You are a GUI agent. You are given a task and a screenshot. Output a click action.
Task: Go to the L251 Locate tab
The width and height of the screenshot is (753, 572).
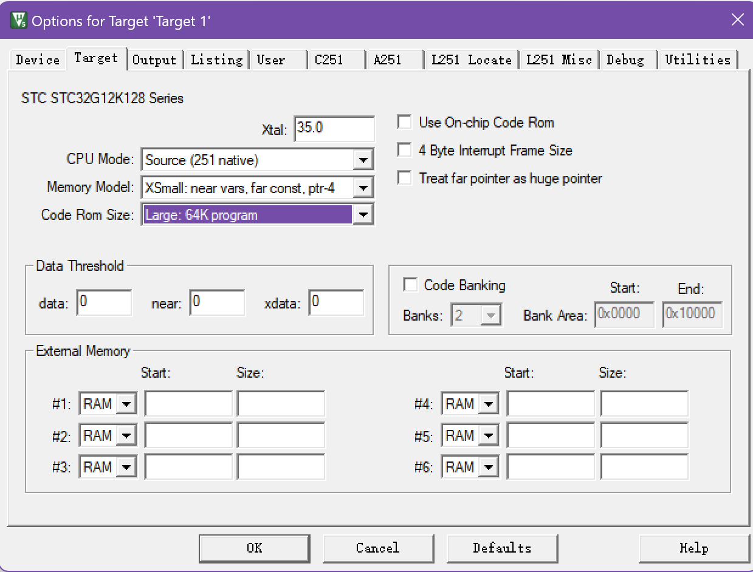pos(472,60)
